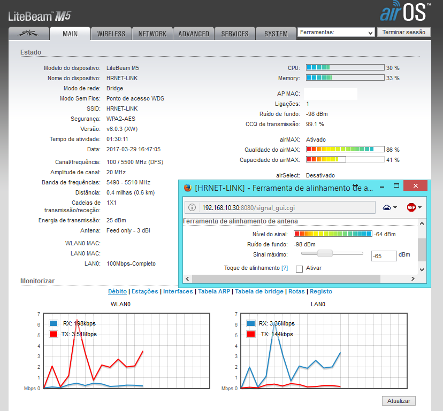The width and height of the screenshot is (443, 411).
Task: Maximize the alignment tool popup window
Action: point(396,185)
